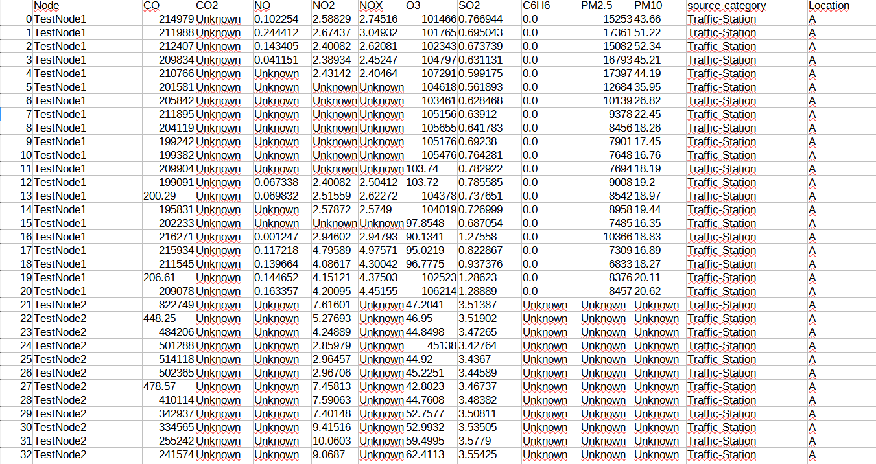Select TestNode1 in row 20
Screen dimensions: 876x464
pos(87,292)
